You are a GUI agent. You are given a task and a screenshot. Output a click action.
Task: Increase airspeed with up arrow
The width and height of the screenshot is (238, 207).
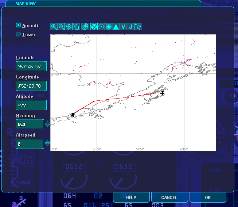tap(47, 142)
